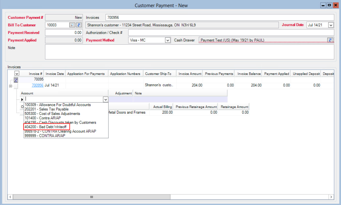Screen dimensions: 341x205
Task: Click the Account sub-grid column header
Action: pos(64,93)
